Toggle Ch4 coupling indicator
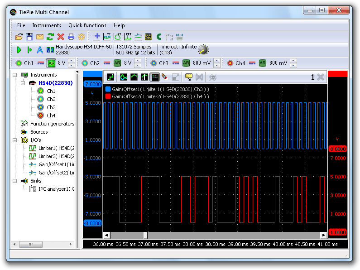The image size is (360, 270). click(x=253, y=63)
